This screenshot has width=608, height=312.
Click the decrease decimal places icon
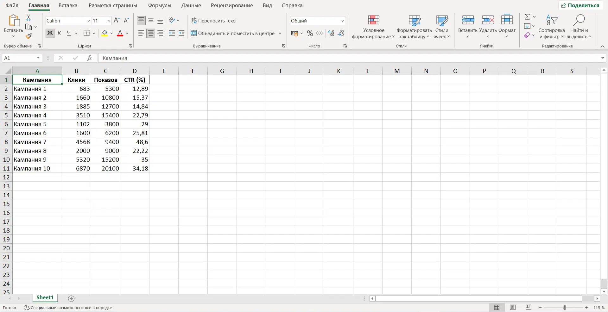(x=341, y=33)
